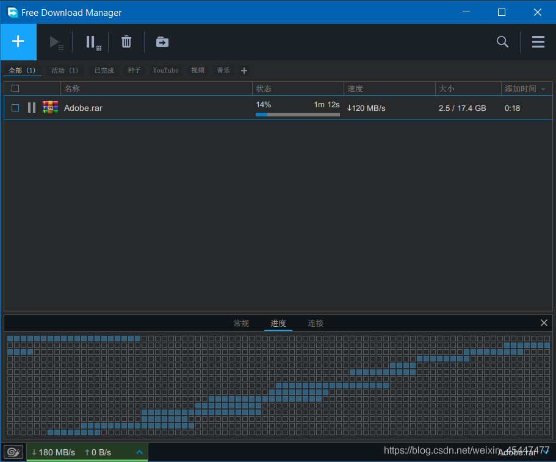556x462 pixels.
Task: Open the hamburger main menu
Action: tap(538, 42)
